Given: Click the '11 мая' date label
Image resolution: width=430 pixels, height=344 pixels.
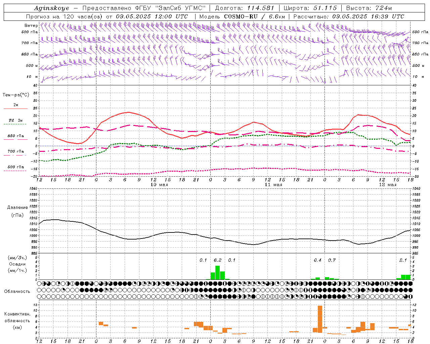Looking at the screenshot, I should pos(273,185).
